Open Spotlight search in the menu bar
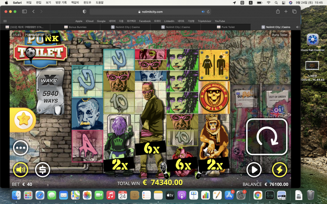This screenshot has height=204, width=327. (x=276, y=3)
